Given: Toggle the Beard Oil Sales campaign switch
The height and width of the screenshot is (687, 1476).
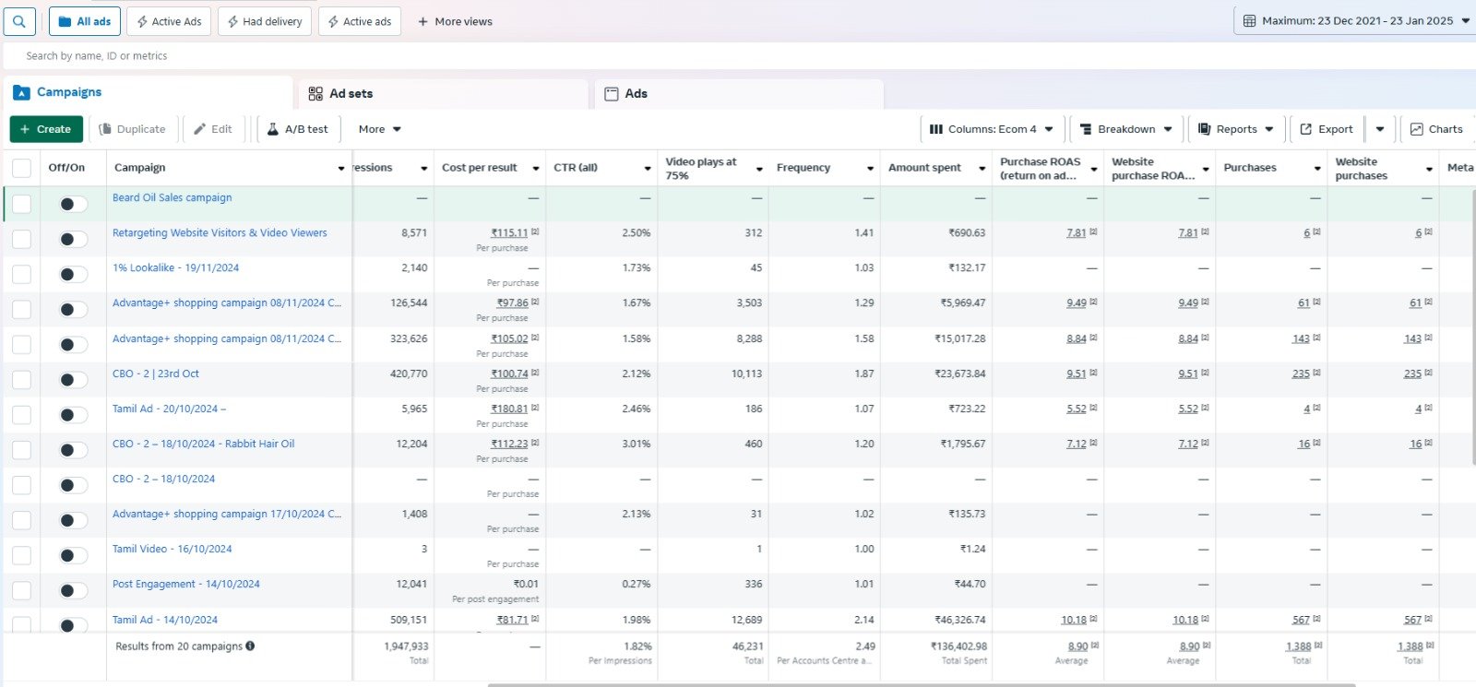Looking at the screenshot, I should point(72,204).
